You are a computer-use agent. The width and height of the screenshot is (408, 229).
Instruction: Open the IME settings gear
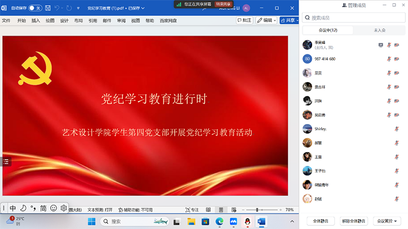pos(63,208)
